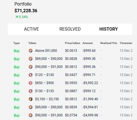Click token name $850 – $900
137x120 pixels.
point(44,83)
